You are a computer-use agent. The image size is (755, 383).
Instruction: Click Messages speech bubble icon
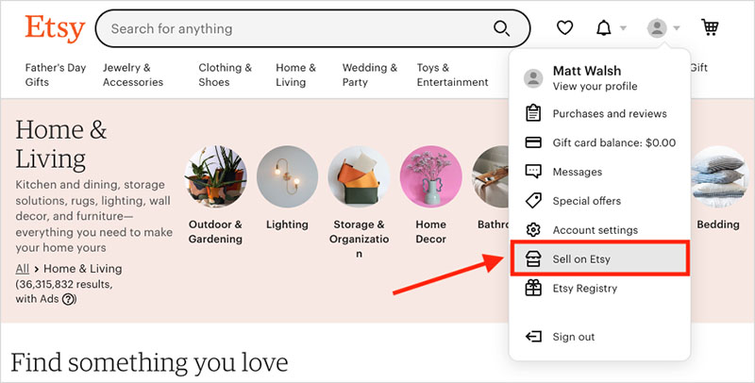click(x=533, y=172)
